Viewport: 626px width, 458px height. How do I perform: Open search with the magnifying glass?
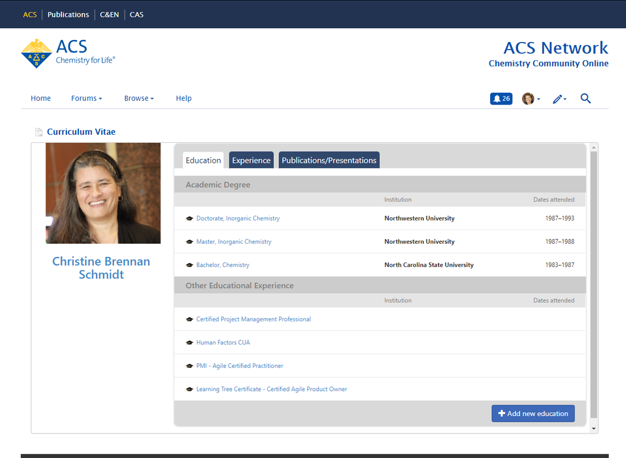point(585,98)
